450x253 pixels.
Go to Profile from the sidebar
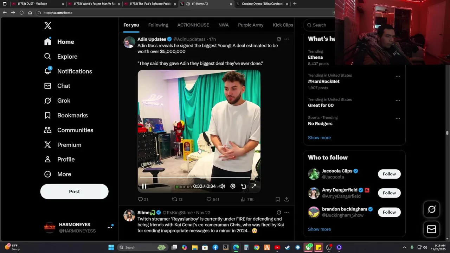(59, 159)
